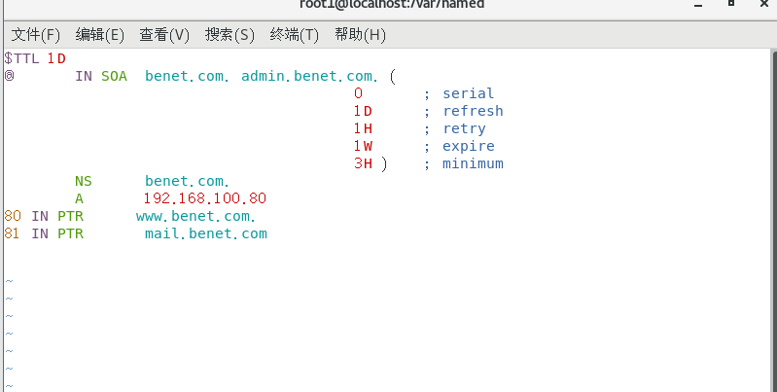Click the SOA keyword in zone file
777x392 pixels.
click(114, 76)
